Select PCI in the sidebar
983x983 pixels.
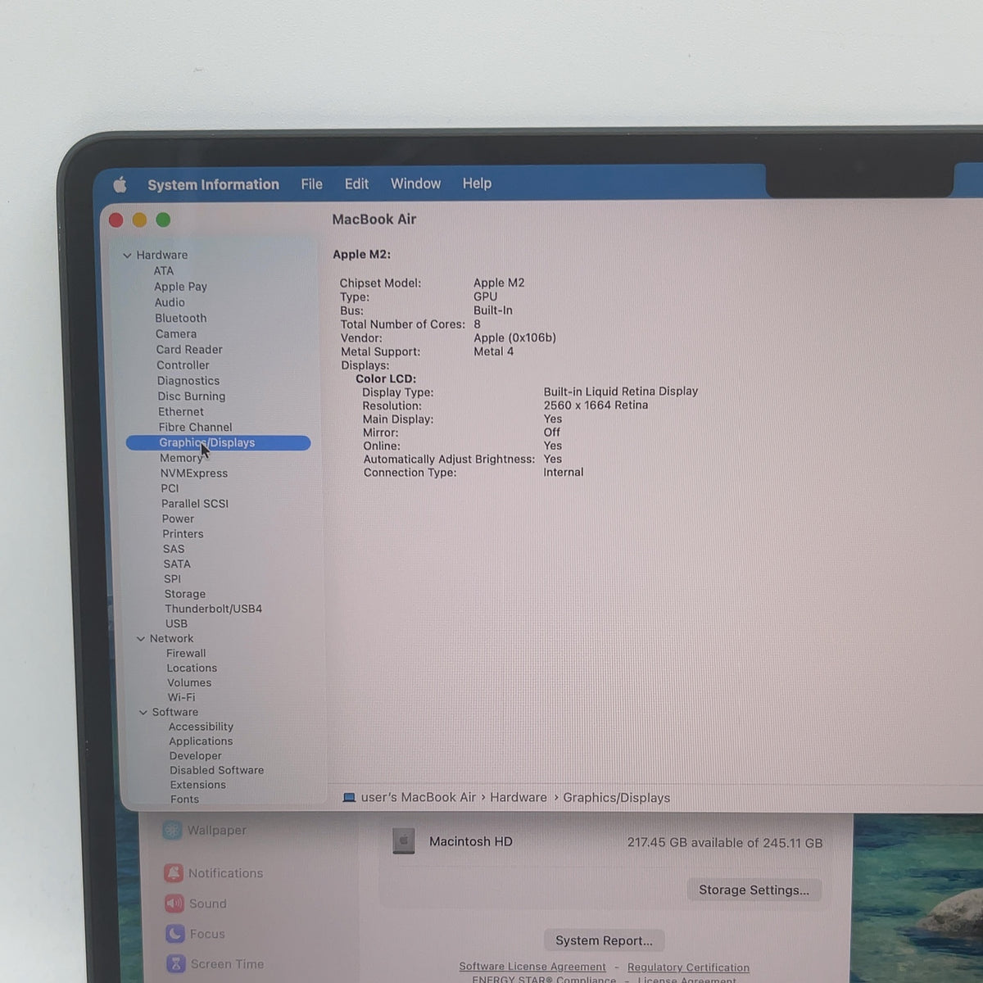pyautogui.click(x=170, y=488)
